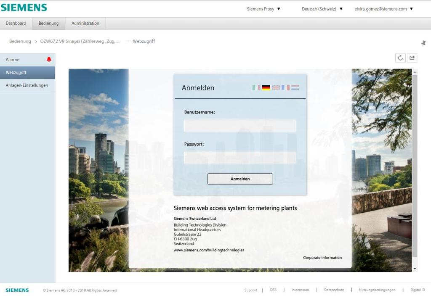The image size is (431, 298).
Task: Select the Dutch flag language
Action: (295, 87)
